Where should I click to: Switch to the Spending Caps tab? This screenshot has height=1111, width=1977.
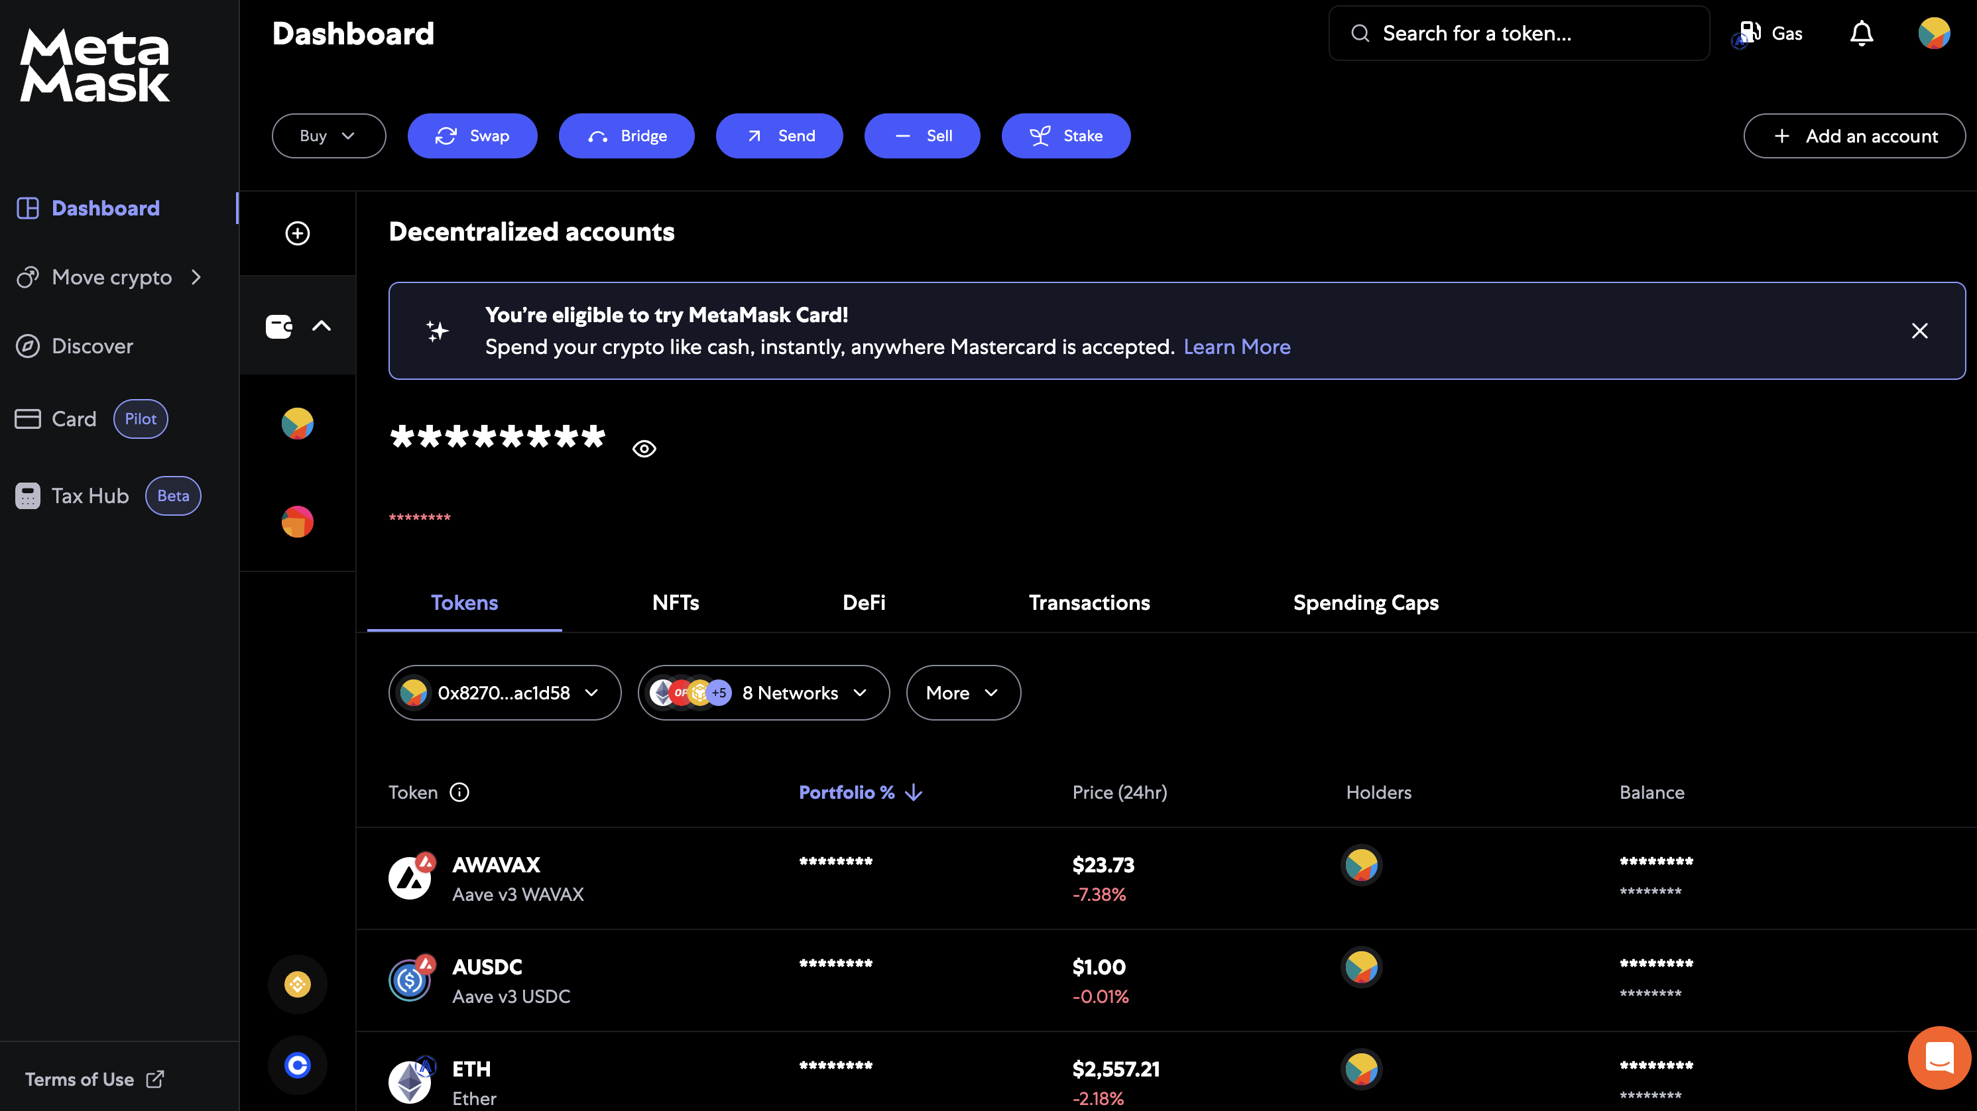pyautogui.click(x=1365, y=603)
